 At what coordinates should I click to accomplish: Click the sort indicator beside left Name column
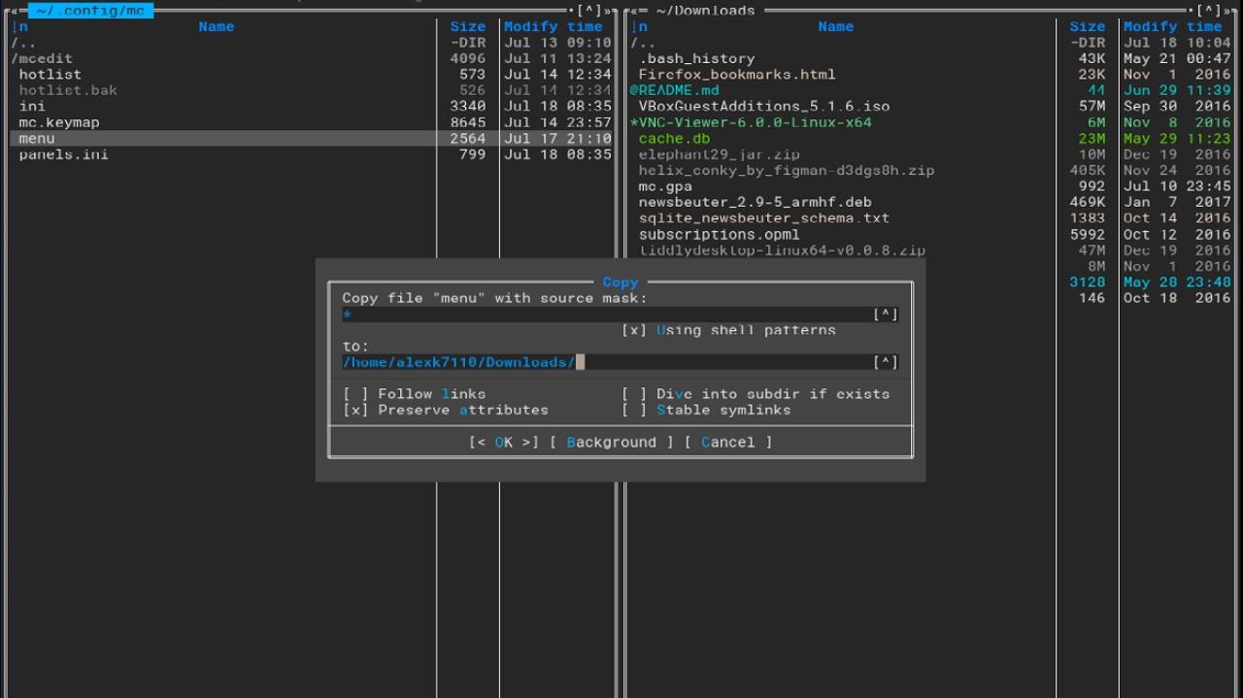(17, 26)
